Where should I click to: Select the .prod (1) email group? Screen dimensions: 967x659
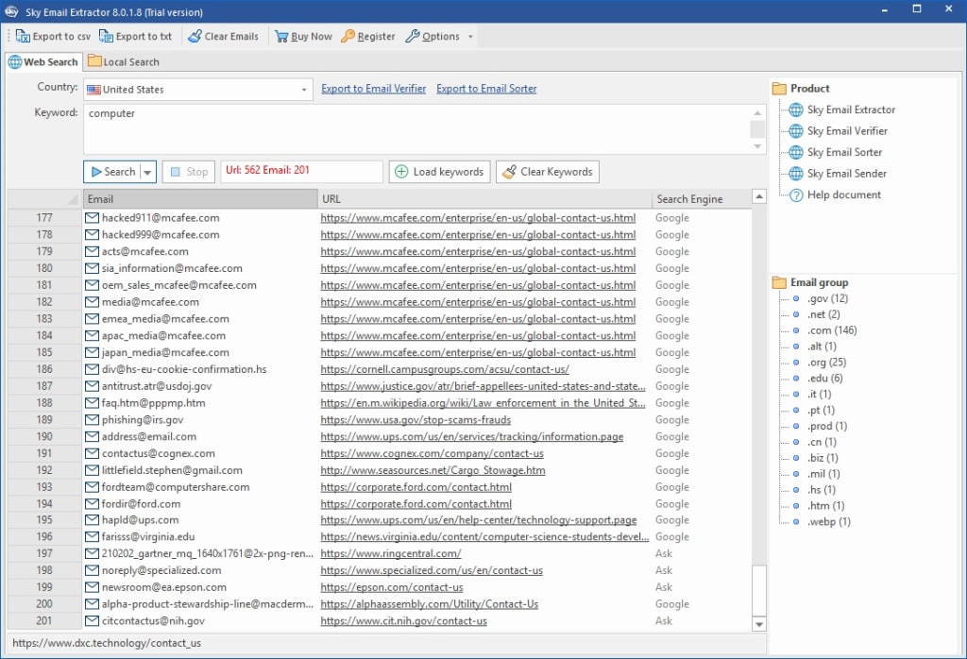coord(827,426)
